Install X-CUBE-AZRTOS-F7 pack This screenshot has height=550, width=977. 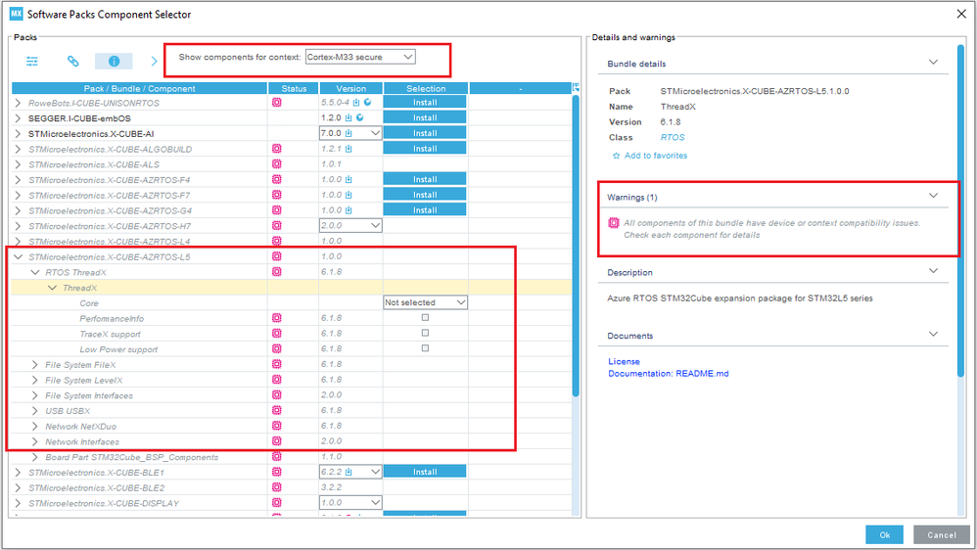point(425,195)
